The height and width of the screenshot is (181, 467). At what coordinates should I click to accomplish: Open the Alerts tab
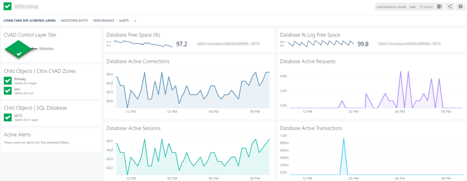coord(124,21)
